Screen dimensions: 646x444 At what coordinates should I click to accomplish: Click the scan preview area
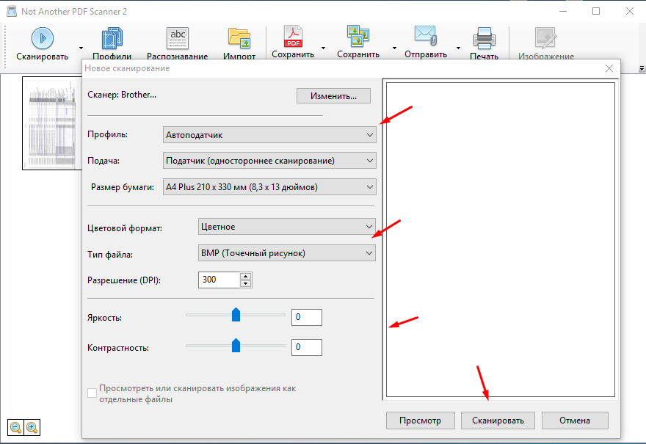click(500, 239)
